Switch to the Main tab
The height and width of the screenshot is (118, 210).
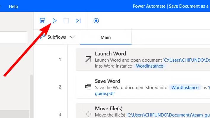[106, 37]
